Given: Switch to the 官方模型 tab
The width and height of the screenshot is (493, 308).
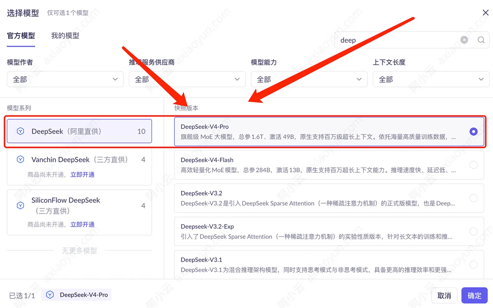Looking at the screenshot, I should [x=21, y=36].
